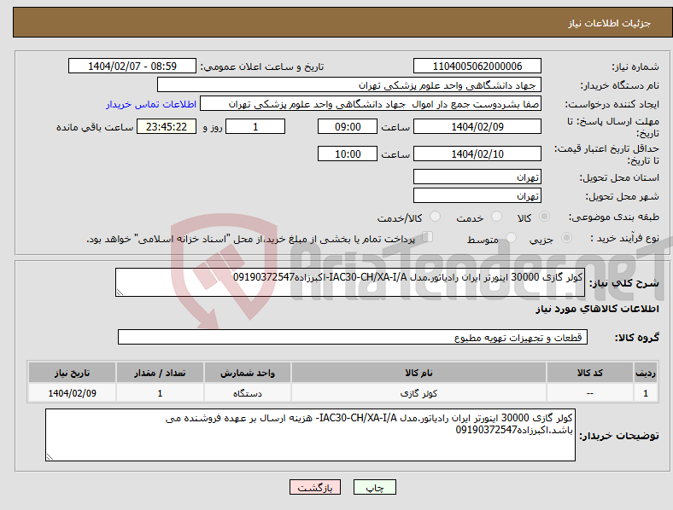The image size is (673, 510).
Task: Open the اطلاعات تماس خریدار link
Action: click(x=151, y=104)
